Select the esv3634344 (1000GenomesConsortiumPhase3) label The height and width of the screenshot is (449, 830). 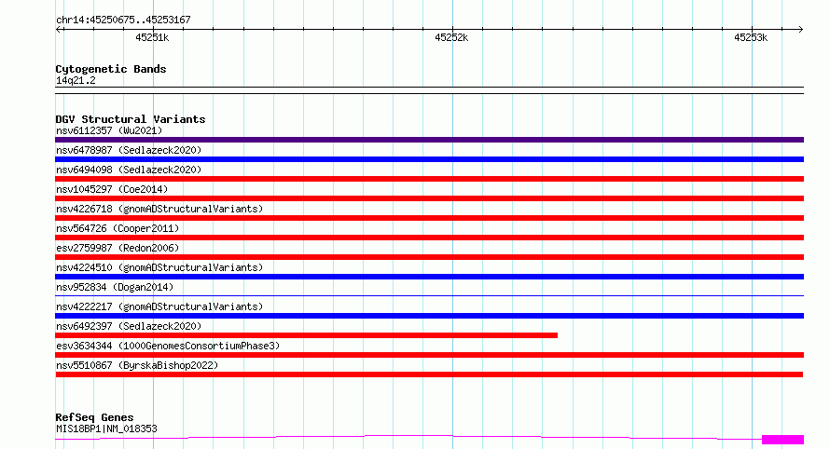point(168,346)
